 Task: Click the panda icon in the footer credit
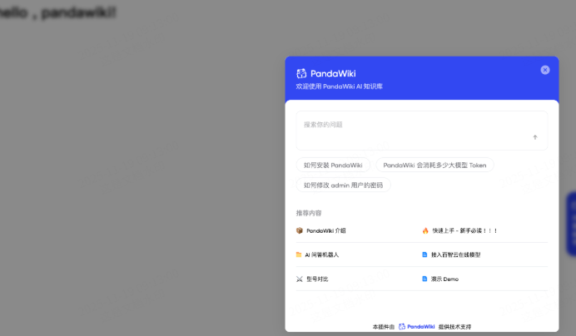402,327
